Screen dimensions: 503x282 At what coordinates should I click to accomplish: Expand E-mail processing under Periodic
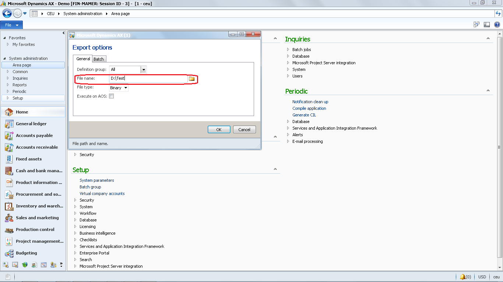[288, 141]
